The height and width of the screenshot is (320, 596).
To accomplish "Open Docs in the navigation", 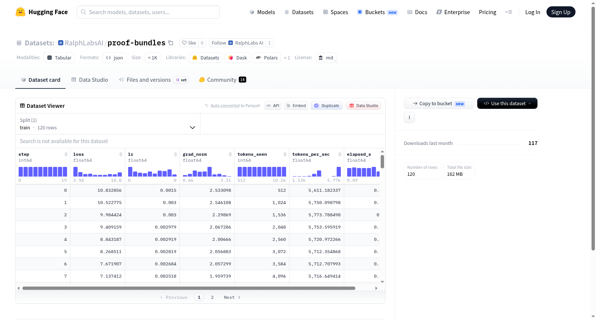I will click(x=417, y=12).
